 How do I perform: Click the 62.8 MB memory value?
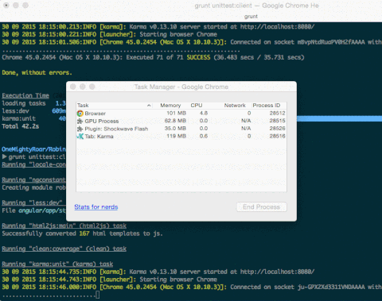tap(175, 121)
